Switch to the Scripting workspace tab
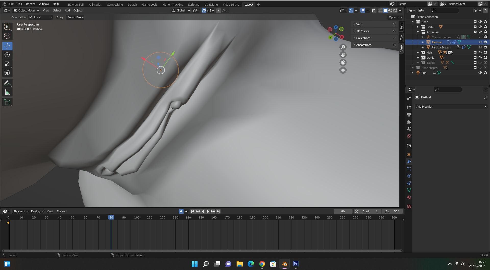Screen dimensions: 490x270 click(x=193, y=5)
